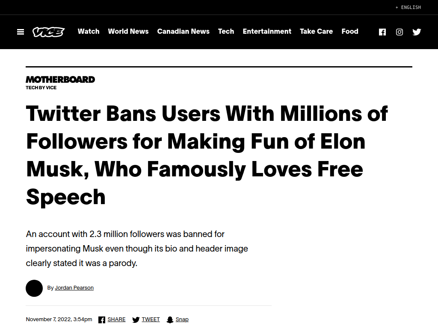Open VICE Instagram icon in header
438x328 pixels.
tap(400, 32)
